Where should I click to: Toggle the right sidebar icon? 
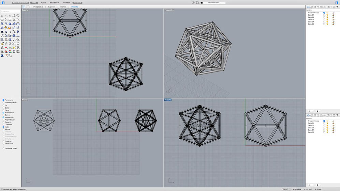(337, 3)
